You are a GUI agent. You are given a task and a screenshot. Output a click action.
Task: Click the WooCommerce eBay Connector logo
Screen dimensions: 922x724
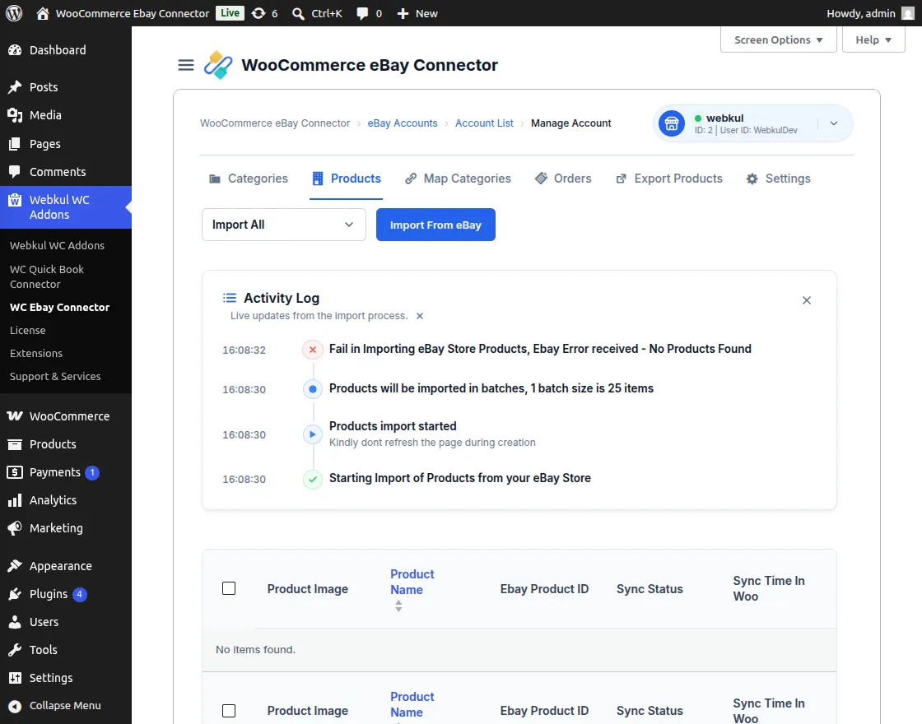218,65
